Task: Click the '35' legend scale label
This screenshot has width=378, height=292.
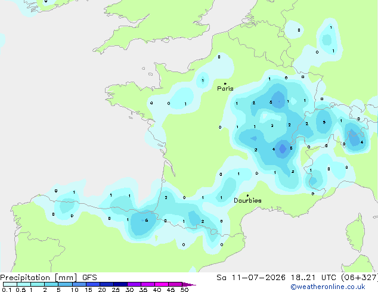Action: tap(143, 290)
